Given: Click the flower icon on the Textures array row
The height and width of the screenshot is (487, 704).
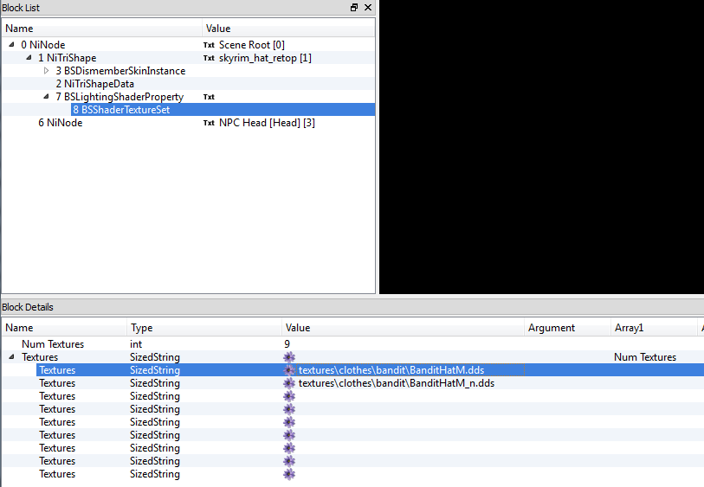Looking at the screenshot, I should 289,357.
